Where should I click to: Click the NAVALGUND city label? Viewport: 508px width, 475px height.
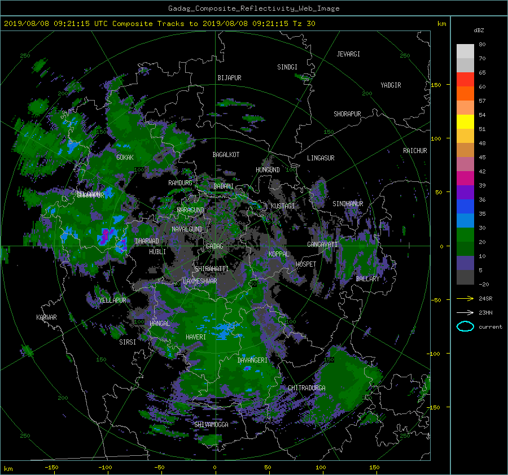187,229
